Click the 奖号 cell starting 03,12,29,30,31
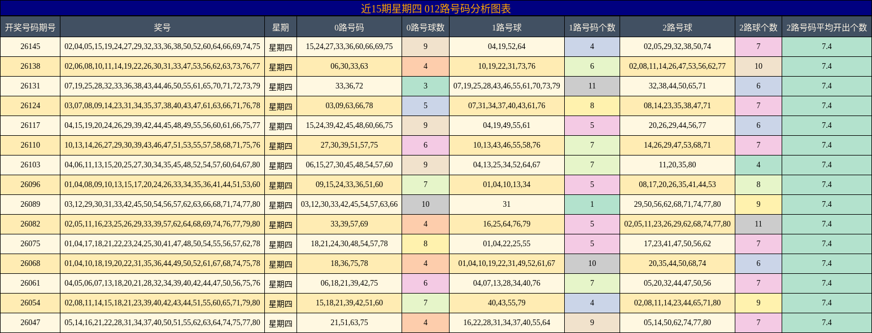 tap(162, 205)
